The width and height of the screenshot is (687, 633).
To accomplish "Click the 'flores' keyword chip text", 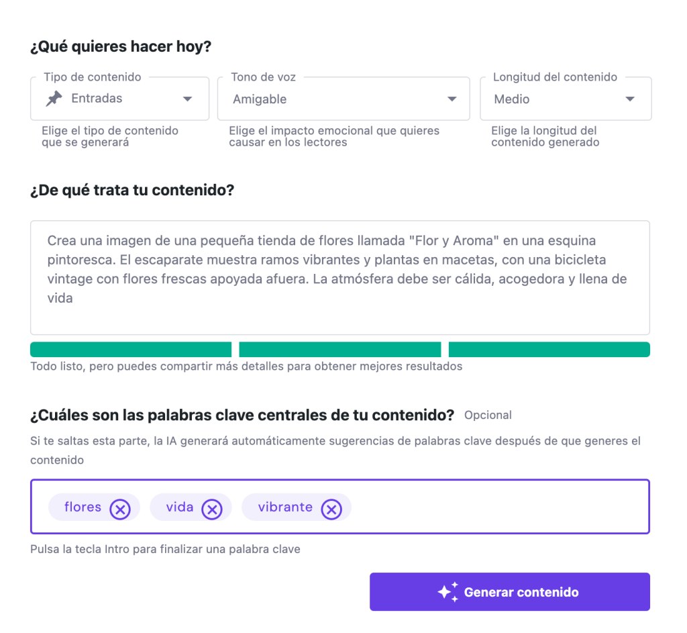I will point(83,507).
